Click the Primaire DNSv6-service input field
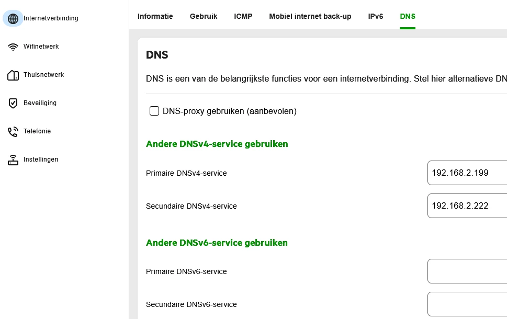 pyautogui.click(x=467, y=271)
